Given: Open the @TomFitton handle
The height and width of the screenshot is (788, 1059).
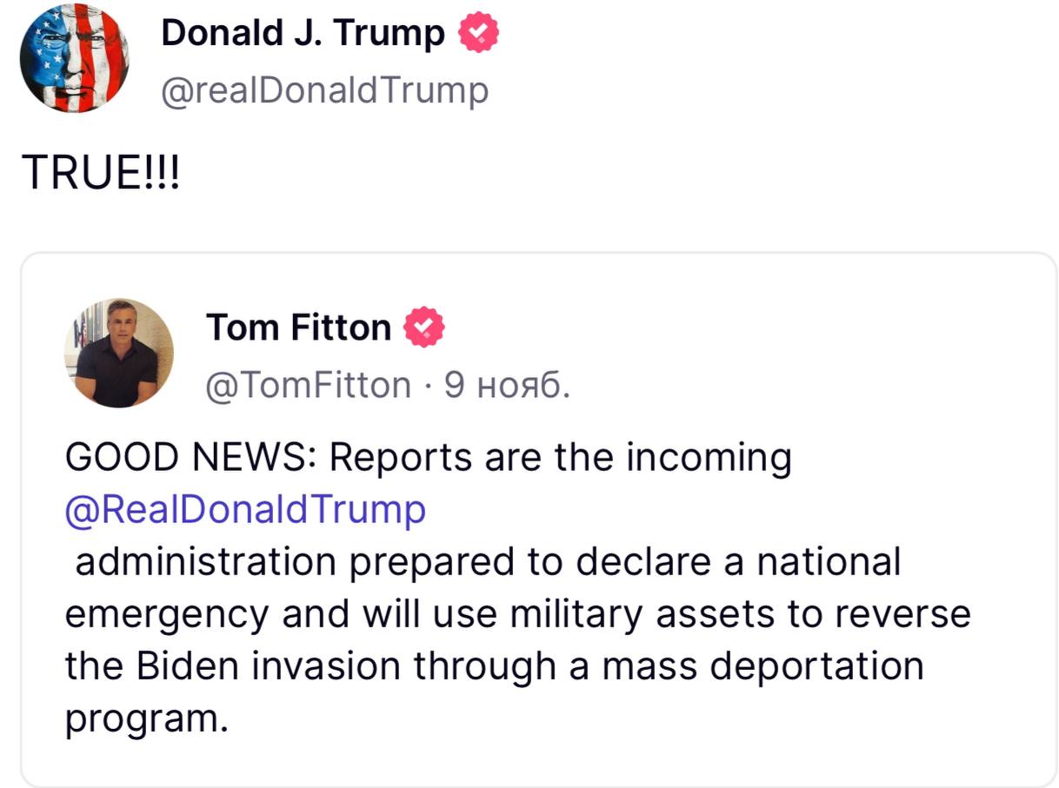Looking at the screenshot, I should 309,385.
